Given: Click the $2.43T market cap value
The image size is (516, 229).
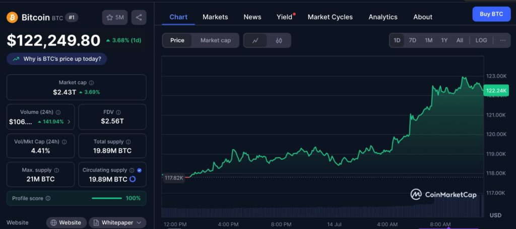Looking at the screenshot, I should [x=64, y=92].
